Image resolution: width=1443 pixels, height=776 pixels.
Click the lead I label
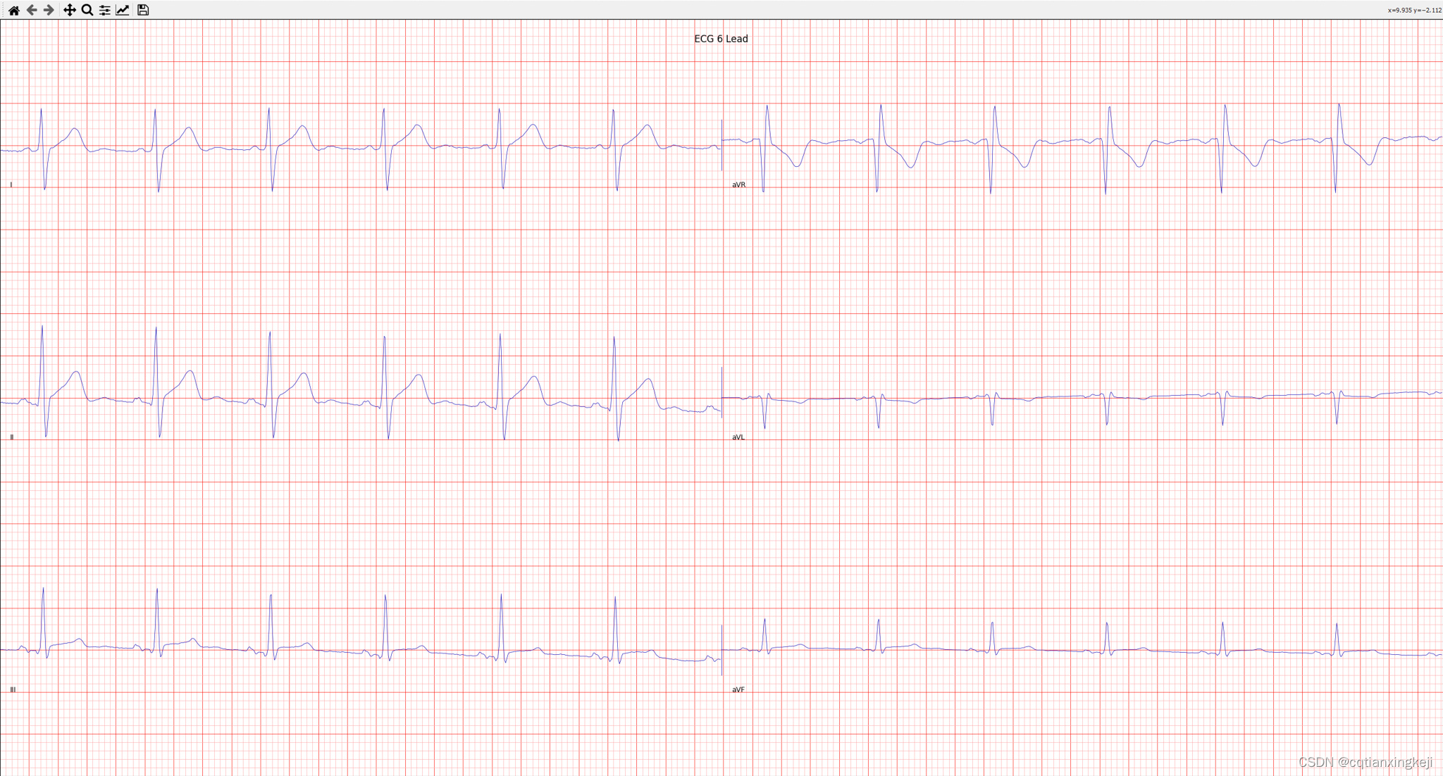click(11, 184)
